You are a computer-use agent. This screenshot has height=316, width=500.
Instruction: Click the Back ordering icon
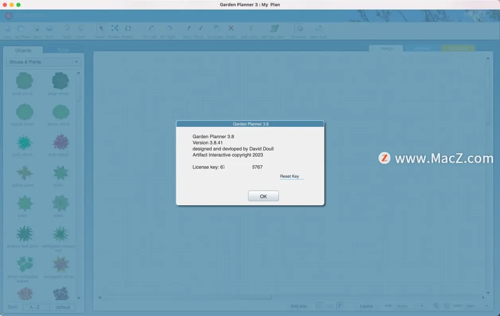[x=188, y=29]
